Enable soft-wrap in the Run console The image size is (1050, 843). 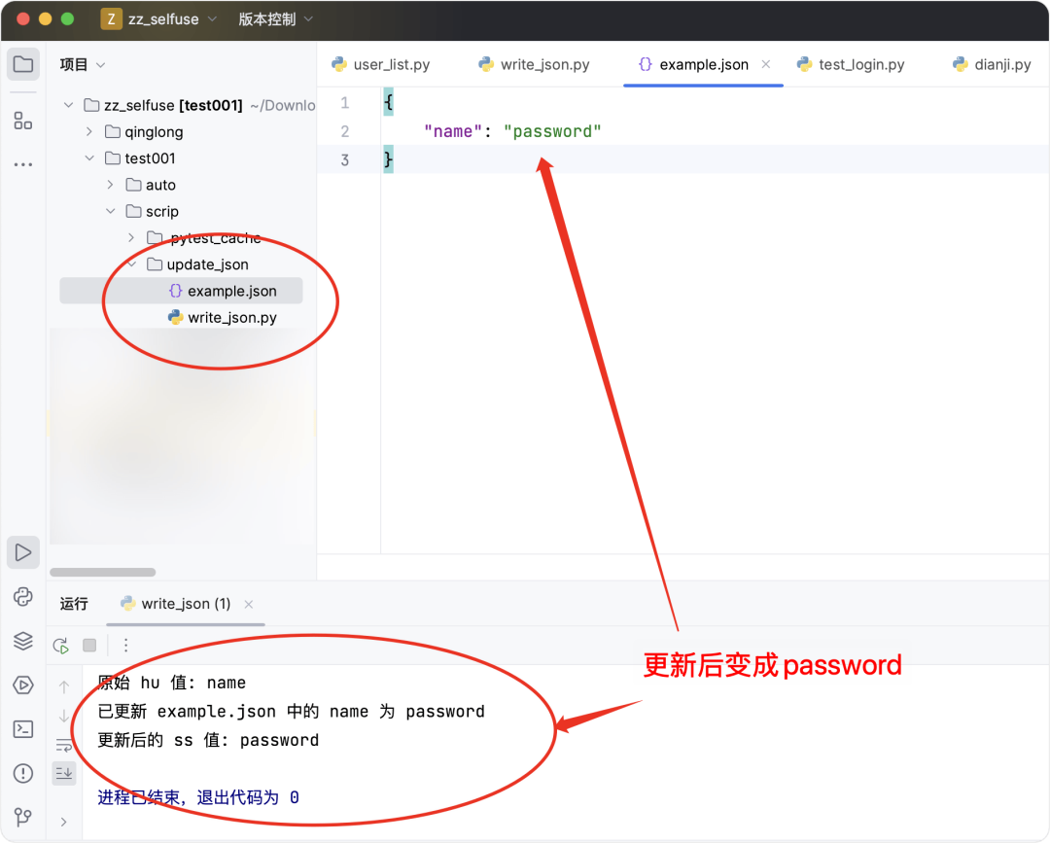tap(64, 744)
